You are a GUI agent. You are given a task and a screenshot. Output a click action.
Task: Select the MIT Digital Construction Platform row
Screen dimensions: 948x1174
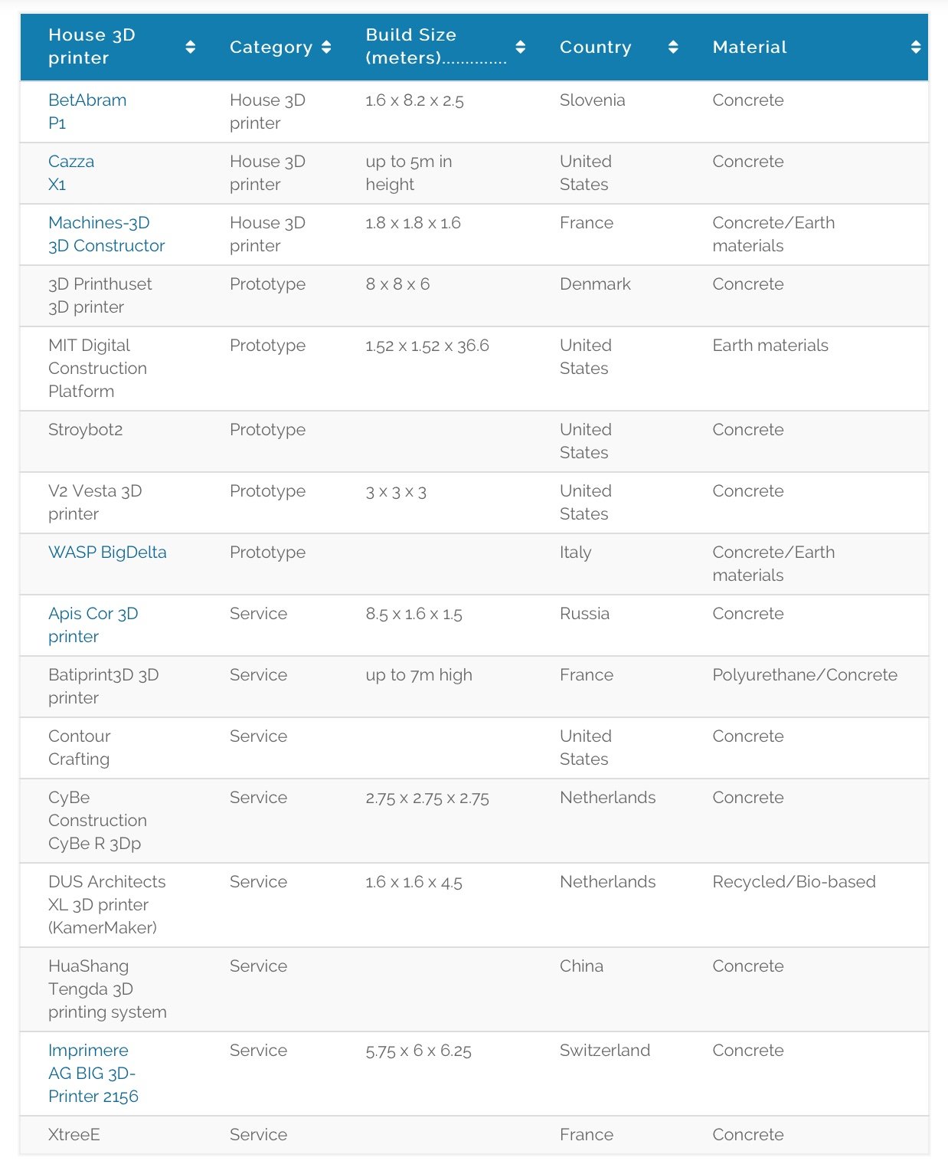tap(474, 369)
